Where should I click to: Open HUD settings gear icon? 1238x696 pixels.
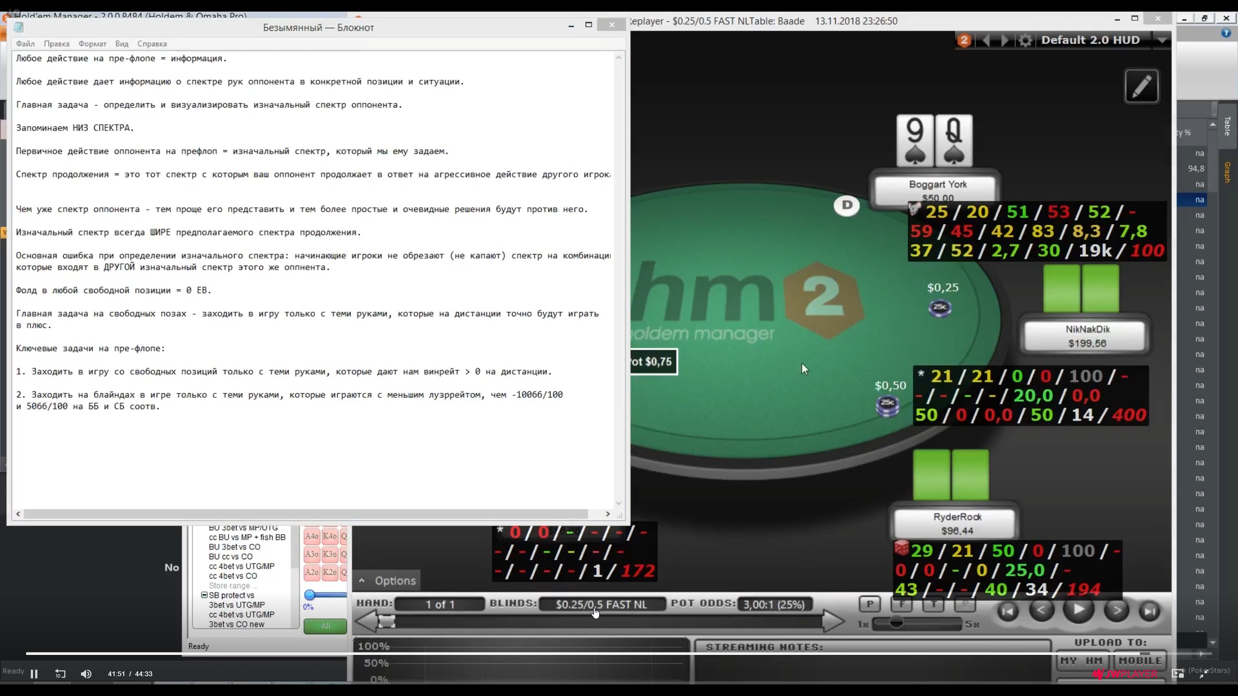(x=1025, y=40)
